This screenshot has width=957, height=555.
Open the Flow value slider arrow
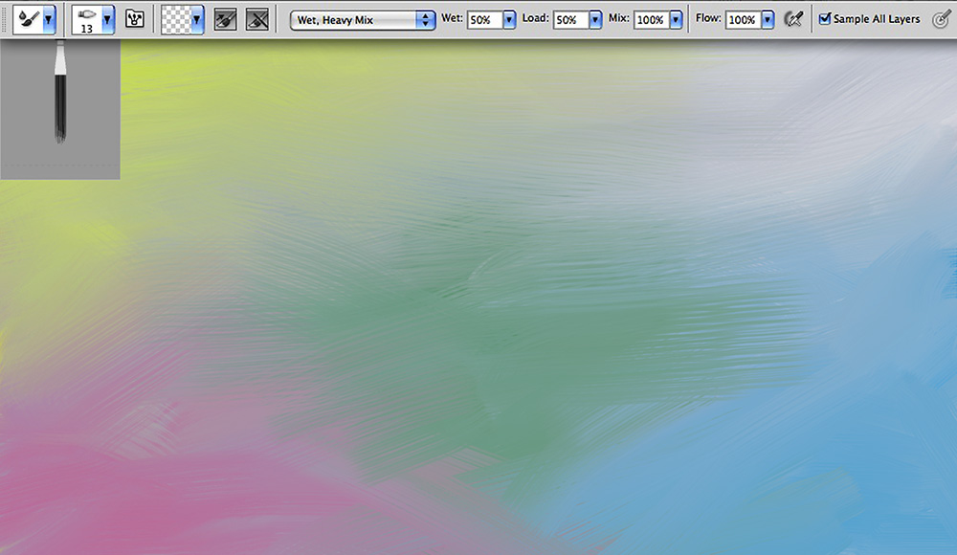click(768, 20)
